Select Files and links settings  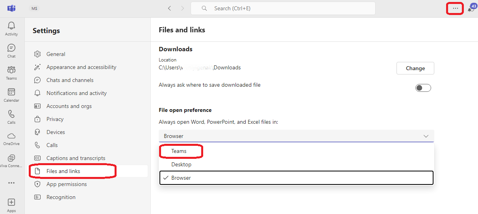pos(89,171)
